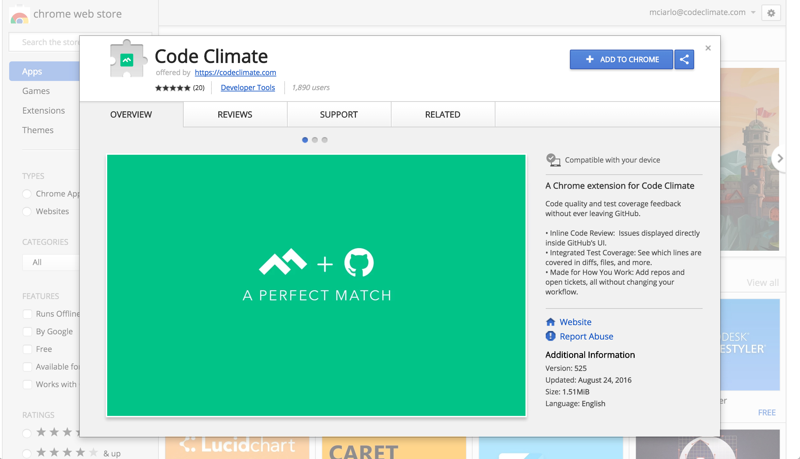This screenshot has height=459, width=800.
Task: Switch to the Reviews tab
Action: [x=235, y=115]
